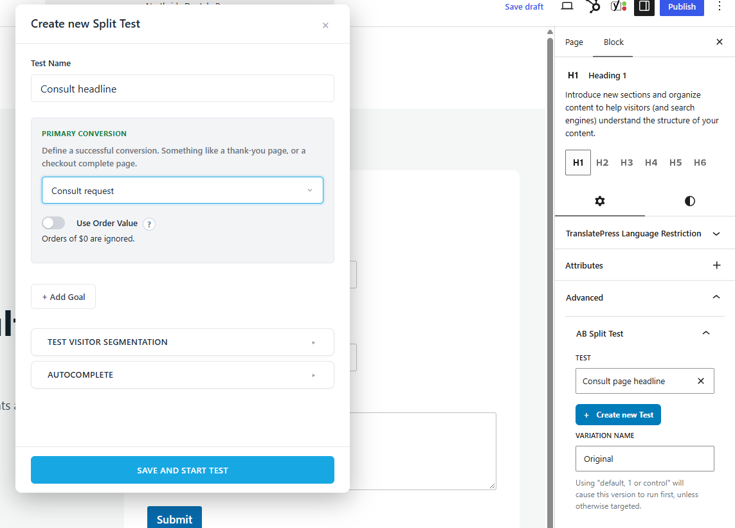This screenshot has height=528, width=735.
Task: Close the Create new Split Test dialog
Action: 325,25
